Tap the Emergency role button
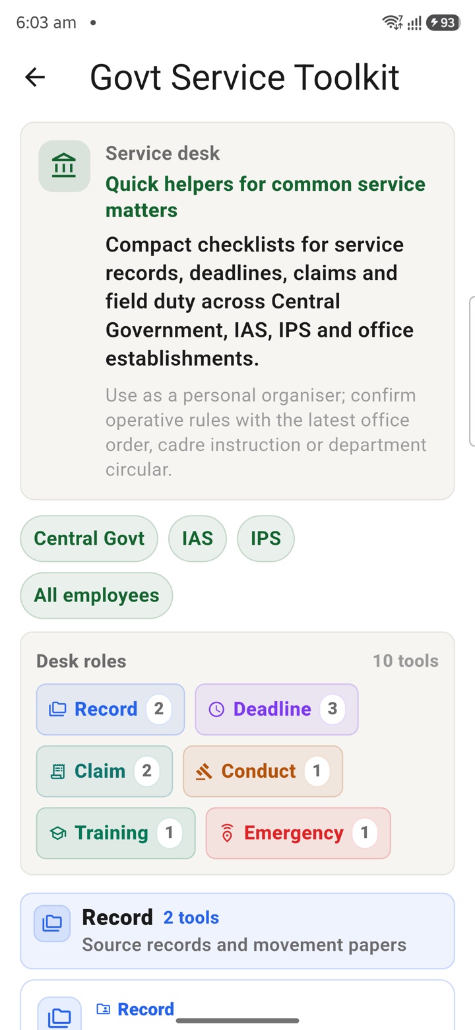This screenshot has height=1030, width=475. tap(298, 833)
